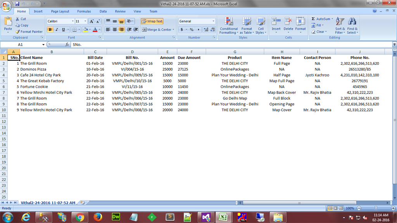Open Conditional Formatting options
Screen dimensions: 397x223
coord(229,26)
